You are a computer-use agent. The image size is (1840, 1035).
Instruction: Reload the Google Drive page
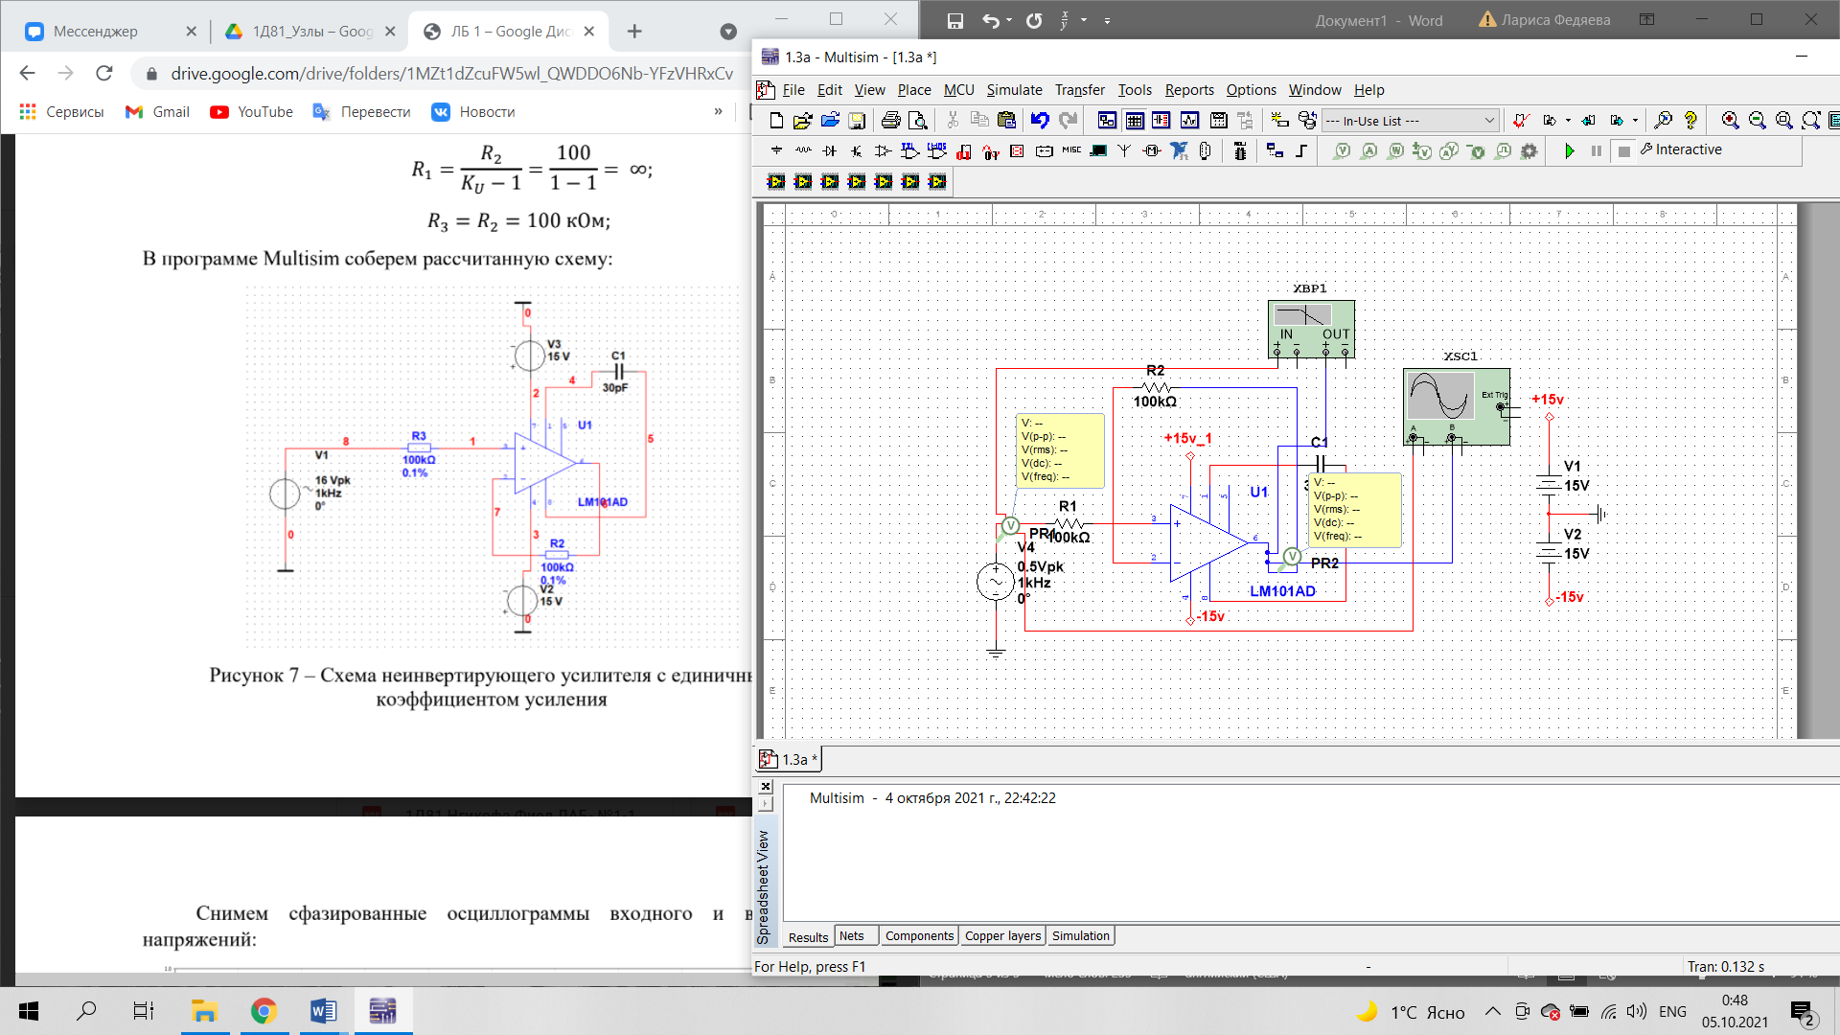tap(104, 73)
